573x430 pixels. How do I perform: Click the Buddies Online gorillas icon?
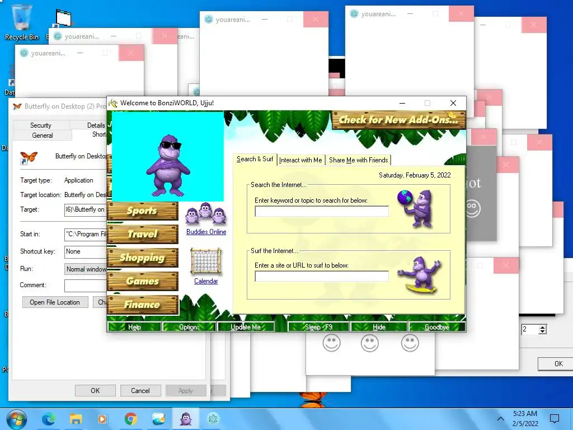point(206,213)
